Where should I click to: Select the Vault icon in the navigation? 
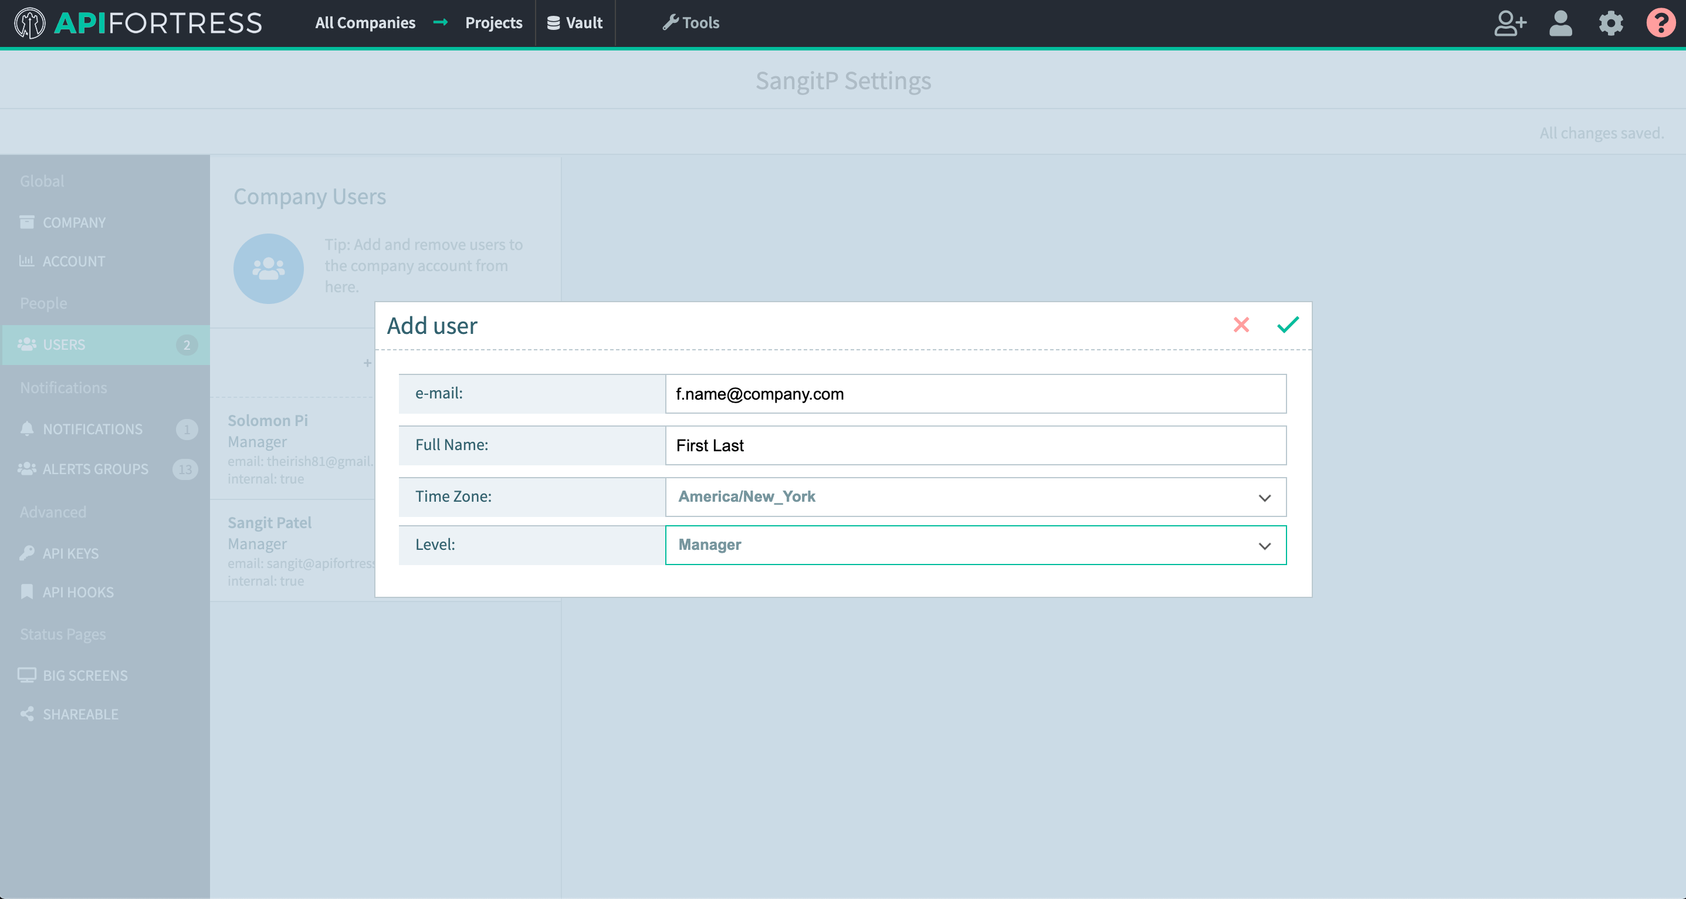553,23
